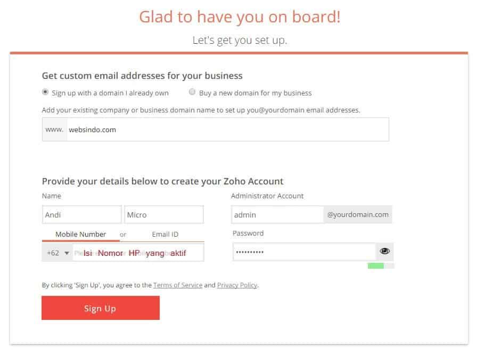Image resolution: width=477 pixels, height=354 pixels.
Task: Open the Privacy Policy link
Action: click(x=237, y=285)
